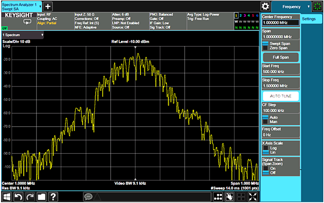
Task: Click the green preset/sweep indicator icon
Action: click(x=317, y=6)
